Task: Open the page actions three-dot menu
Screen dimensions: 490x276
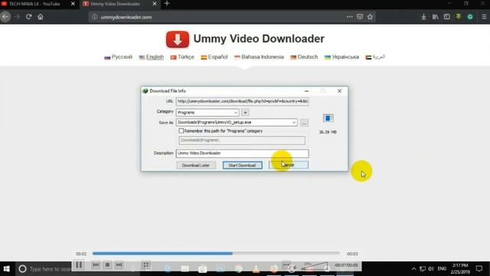Action: click(x=349, y=17)
